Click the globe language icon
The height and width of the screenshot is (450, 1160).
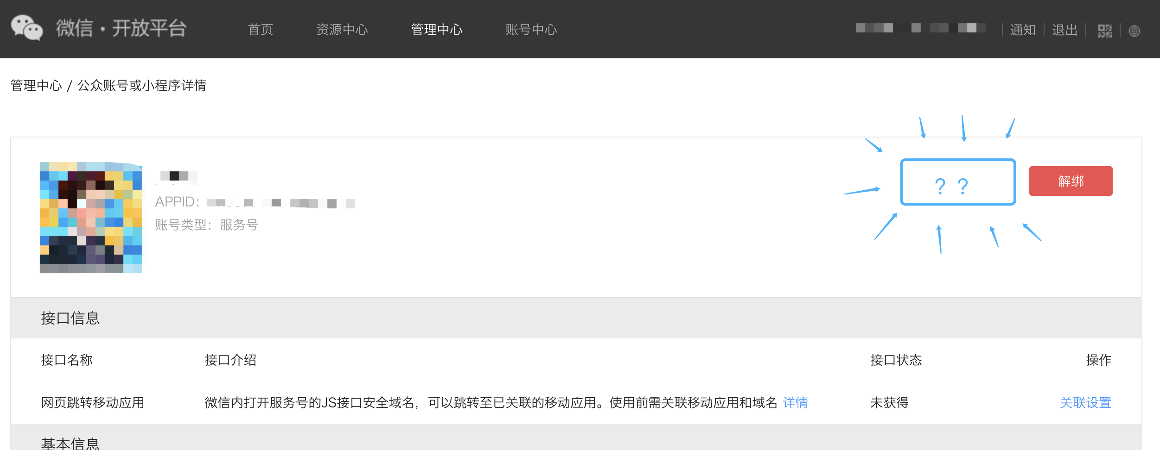tap(1135, 31)
